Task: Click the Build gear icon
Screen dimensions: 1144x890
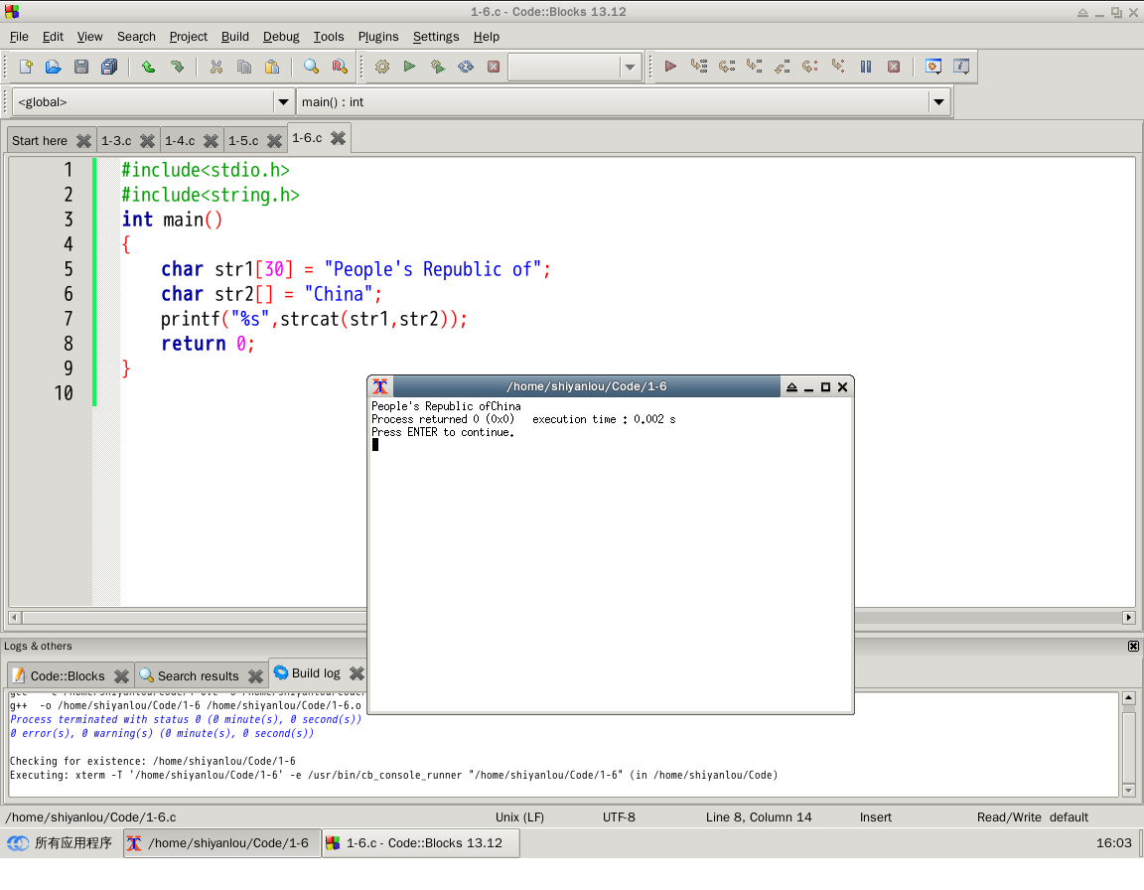Action: pos(381,68)
